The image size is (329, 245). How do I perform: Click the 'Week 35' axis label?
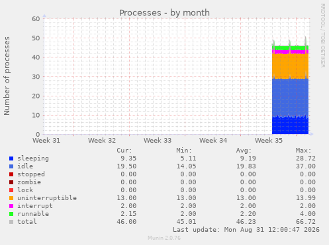tap(269, 141)
